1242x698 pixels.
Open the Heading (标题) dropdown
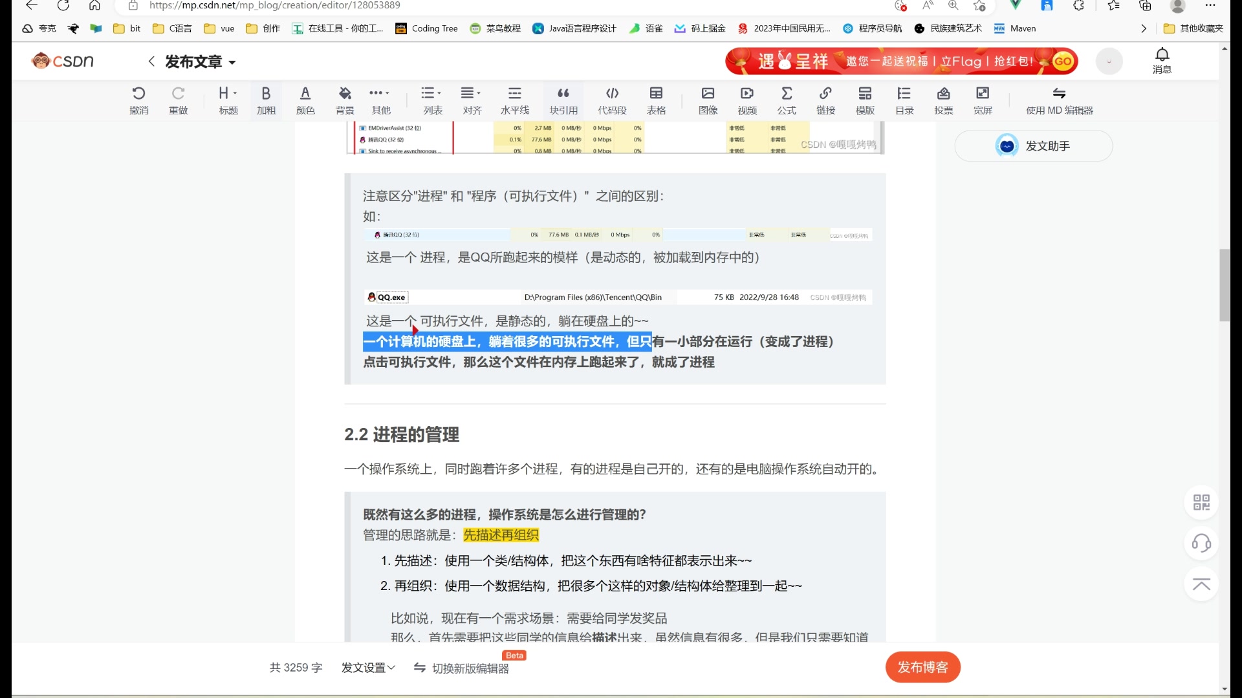(228, 101)
